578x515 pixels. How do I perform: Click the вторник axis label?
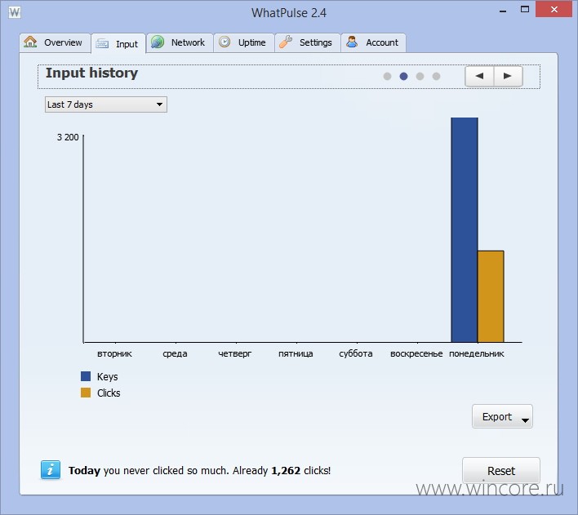[x=114, y=353]
